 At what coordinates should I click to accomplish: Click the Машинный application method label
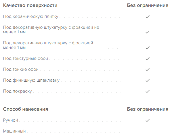[14, 131]
